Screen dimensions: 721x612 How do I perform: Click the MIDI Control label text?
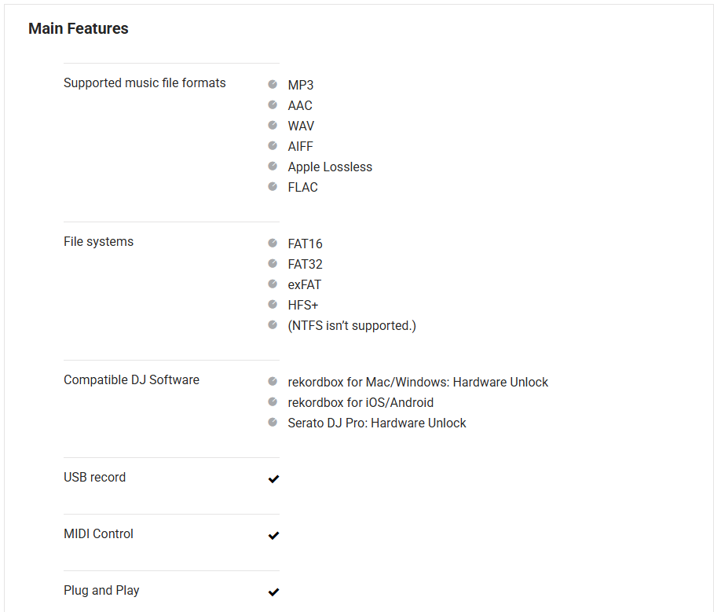[98, 534]
